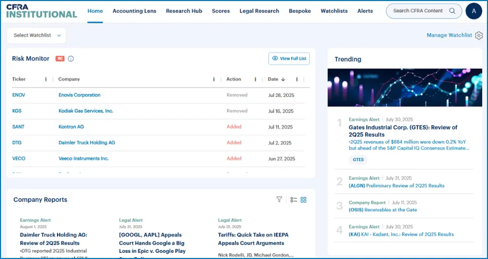Open the Scores tab
This screenshot has width=488, height=259.
pyautogui.click(x=221, y=11)
